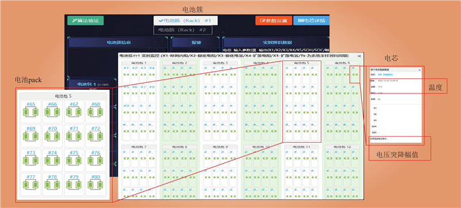The height and width of the screenshot is (208, 461).
Task: Select cell #8 in 电池包 1
Action: click(152, 93)
